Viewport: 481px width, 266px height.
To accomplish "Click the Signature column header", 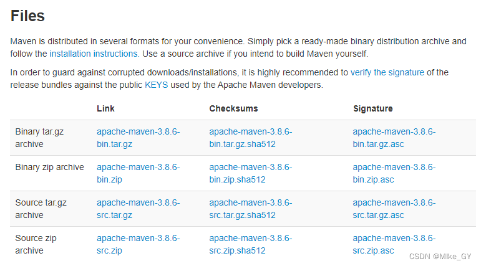I will (x=372, y=108).
